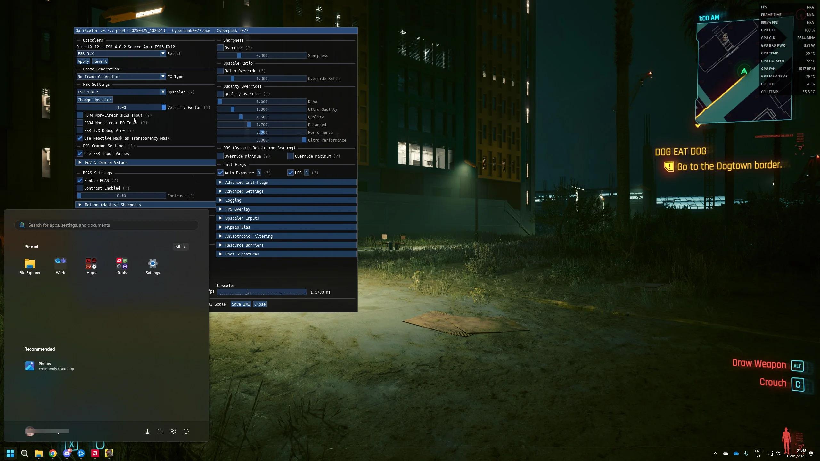The image size is (820, 461).
Task: Open Google Chrome from the taskbar
Action: 53,454
